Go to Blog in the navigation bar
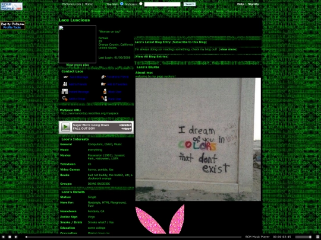This screenshot has width=321, height=240. pos(147,11)
